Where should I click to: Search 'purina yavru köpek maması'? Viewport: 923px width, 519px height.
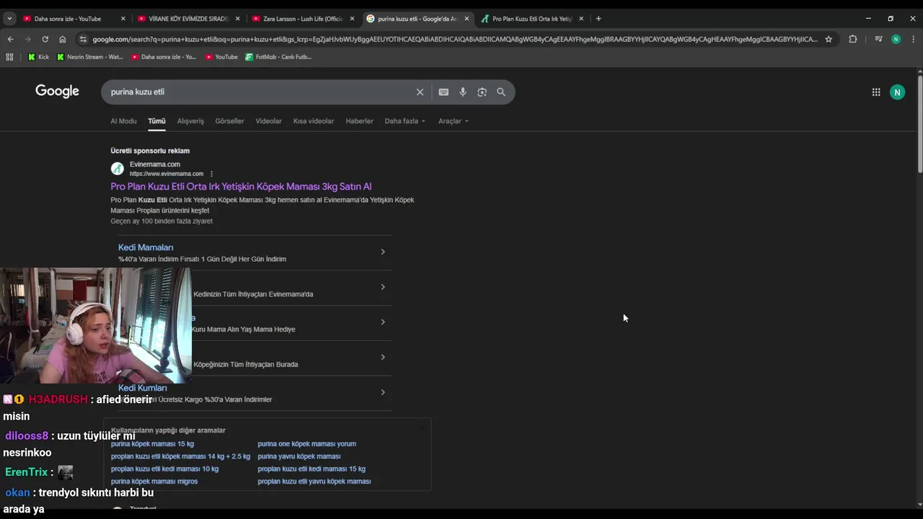click(299, 456)
